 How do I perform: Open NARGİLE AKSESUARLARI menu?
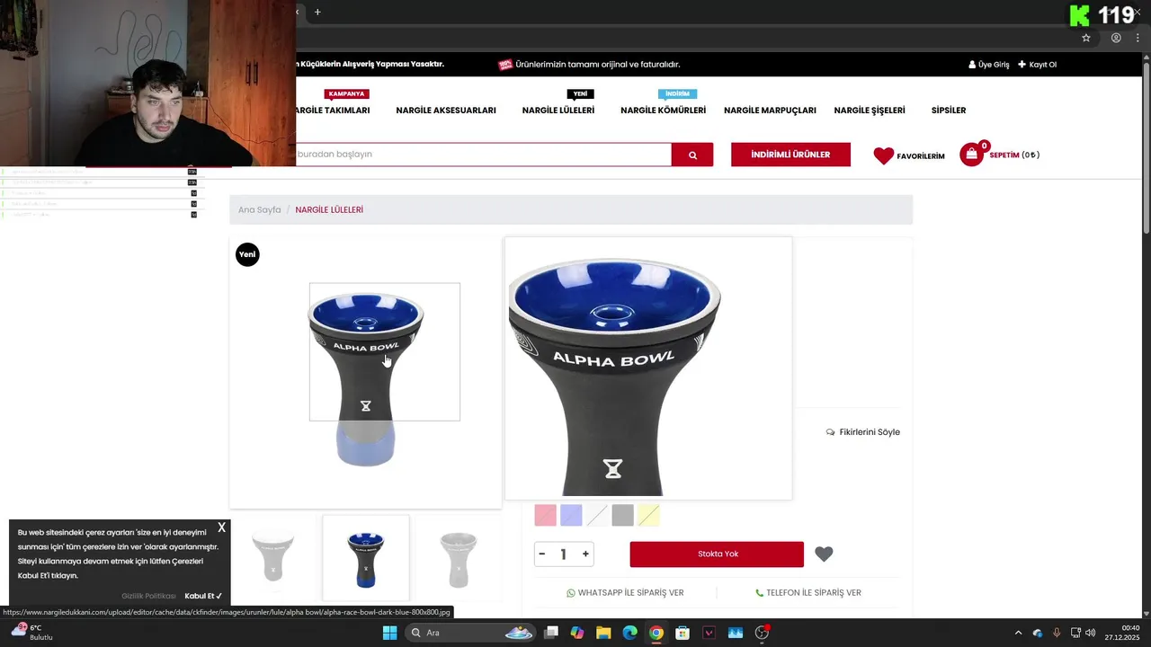click(x=446, y=111)
